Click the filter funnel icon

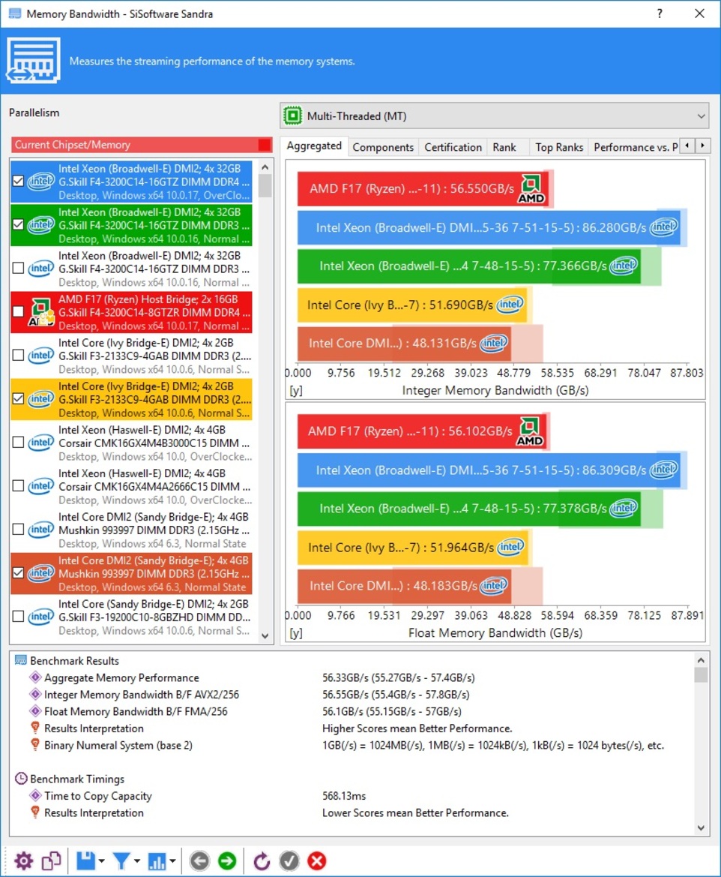(x=121, y=860)
